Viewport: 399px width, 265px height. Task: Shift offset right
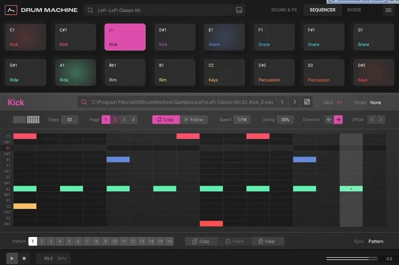point(381,120)
